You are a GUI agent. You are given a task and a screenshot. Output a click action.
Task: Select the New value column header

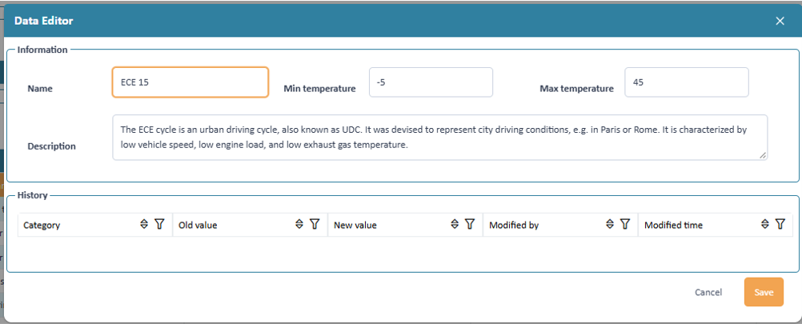[406, 225]
